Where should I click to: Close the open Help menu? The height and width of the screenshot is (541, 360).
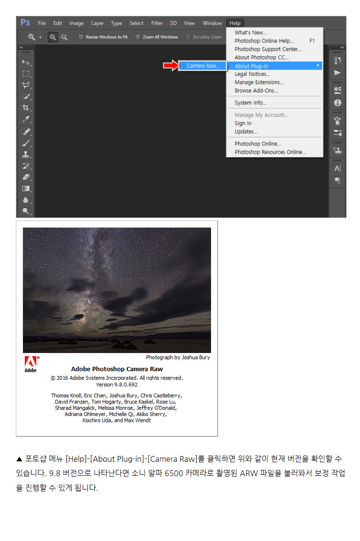click(235, 23)
